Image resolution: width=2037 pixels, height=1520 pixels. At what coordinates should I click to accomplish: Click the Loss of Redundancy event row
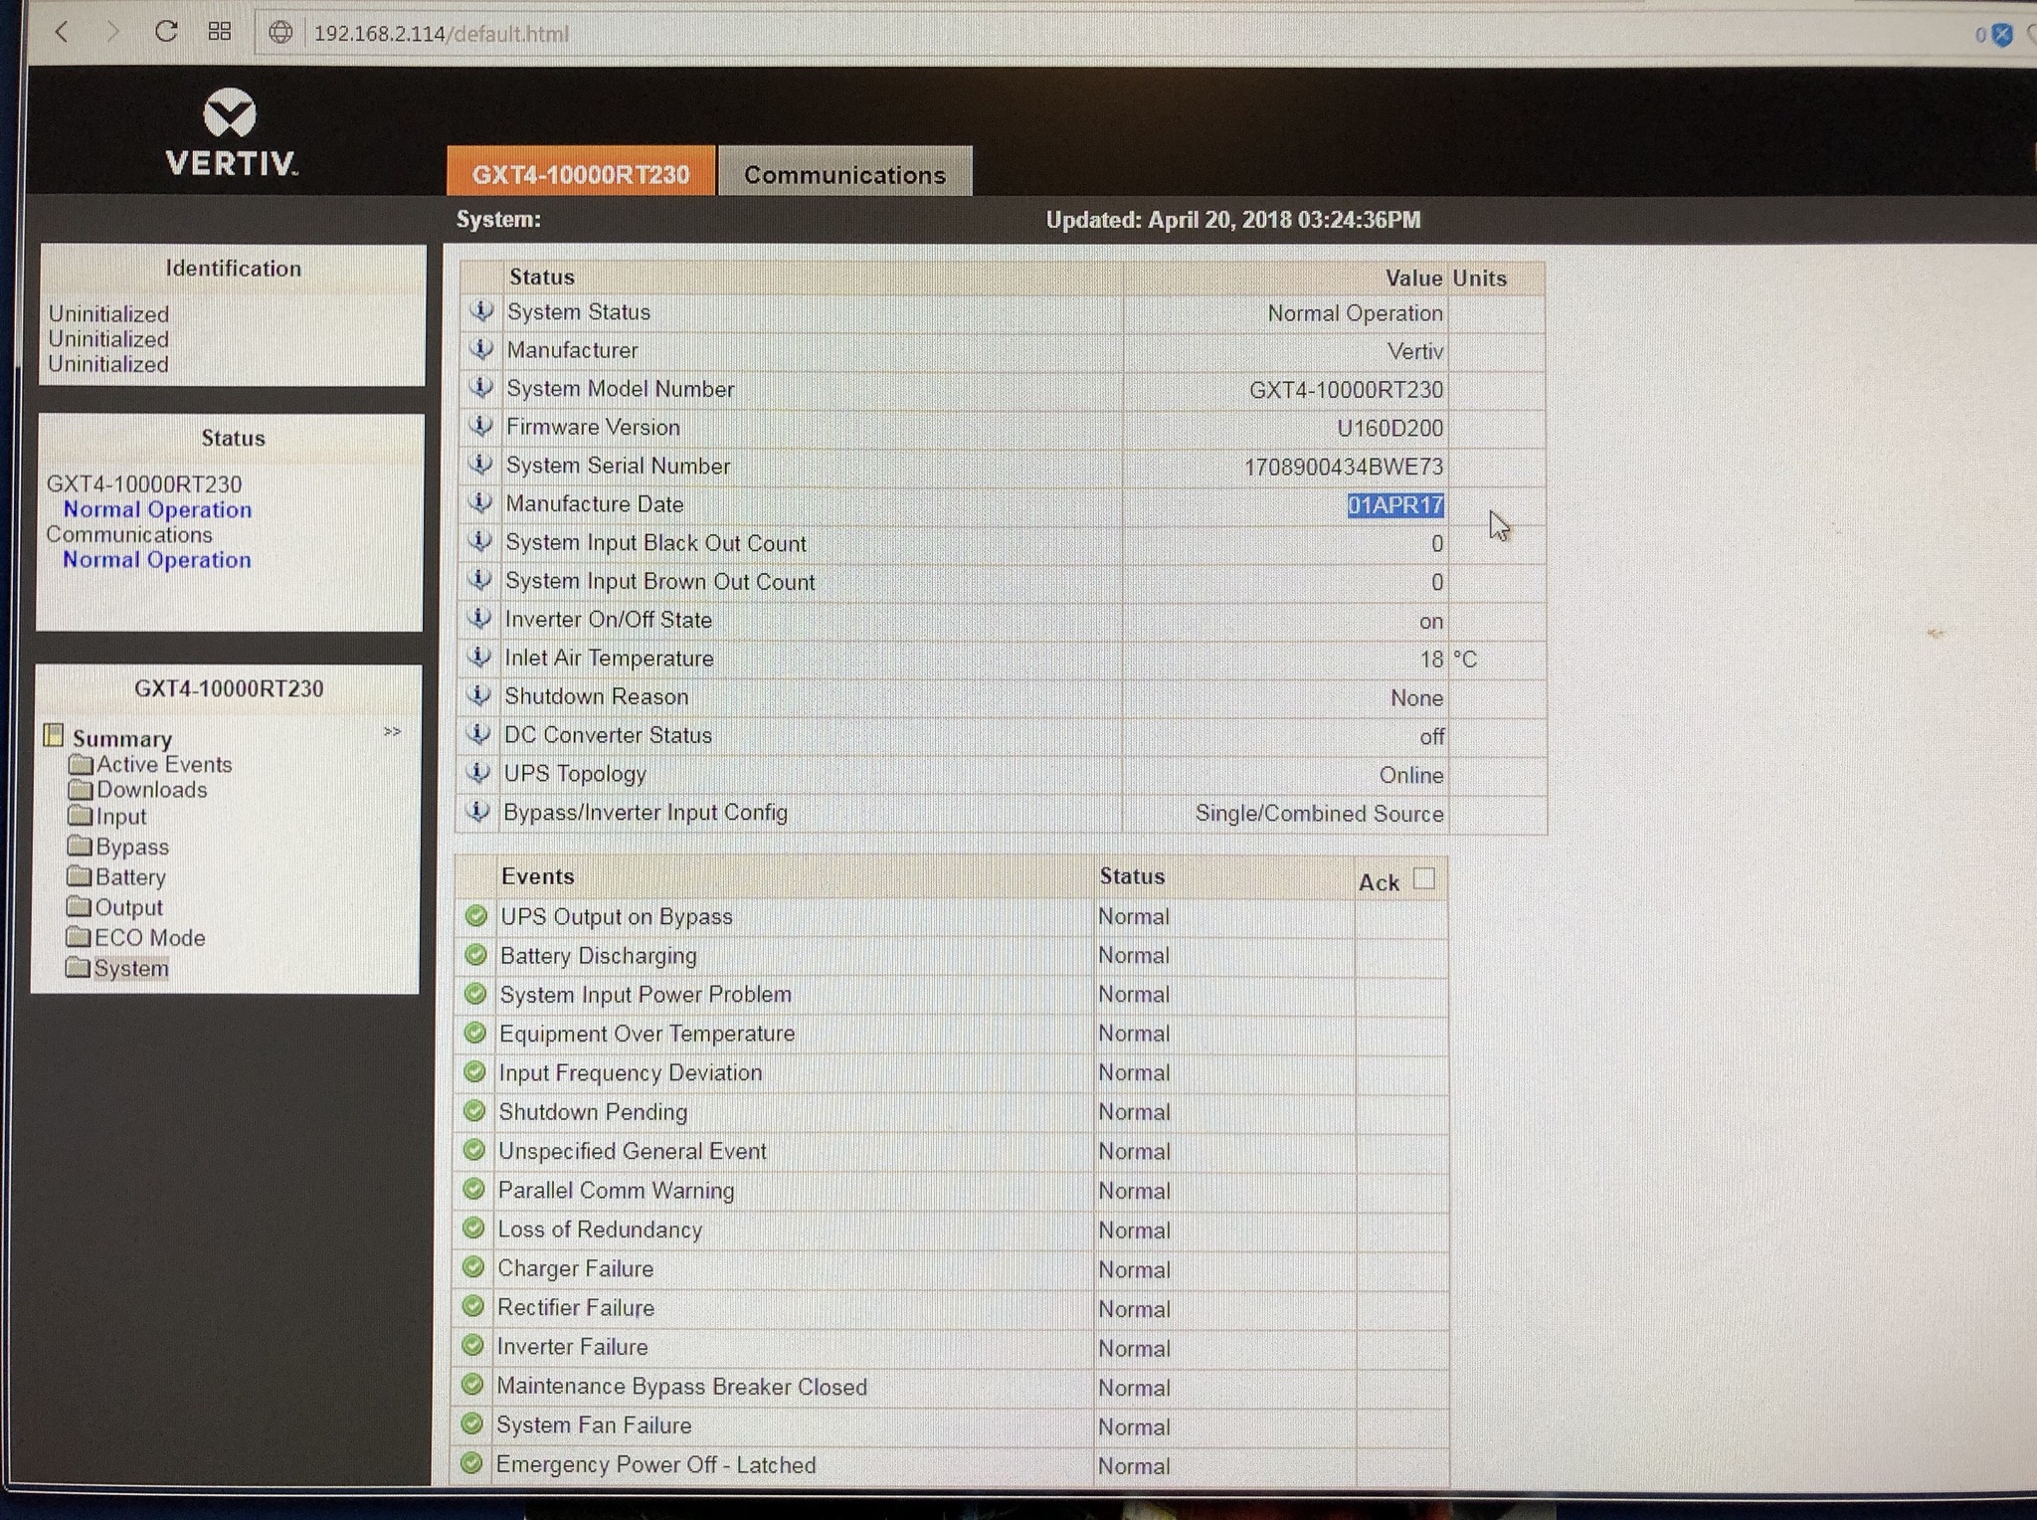point(953,1230)
